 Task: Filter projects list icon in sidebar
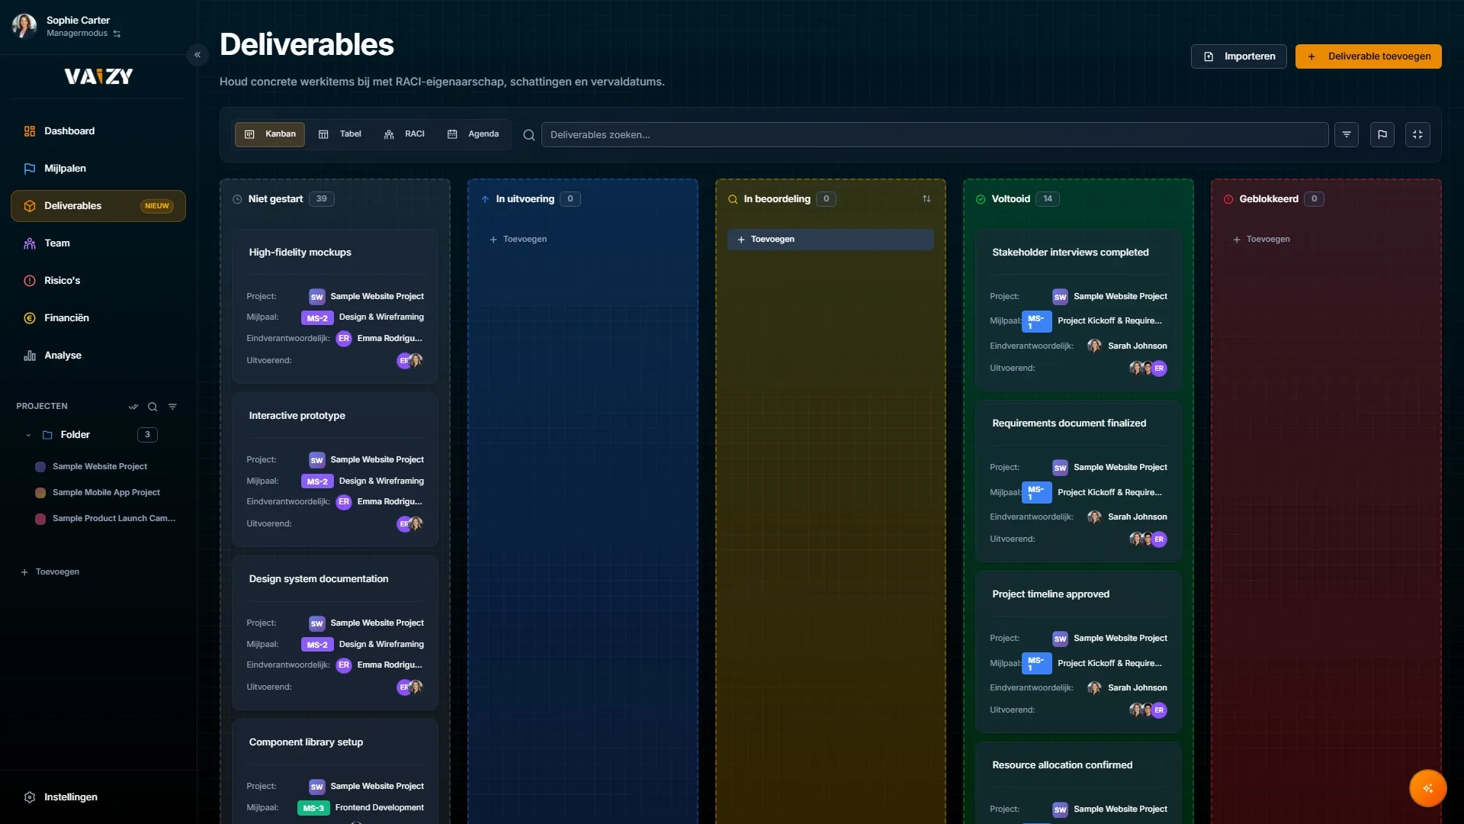tap(172, 407)
